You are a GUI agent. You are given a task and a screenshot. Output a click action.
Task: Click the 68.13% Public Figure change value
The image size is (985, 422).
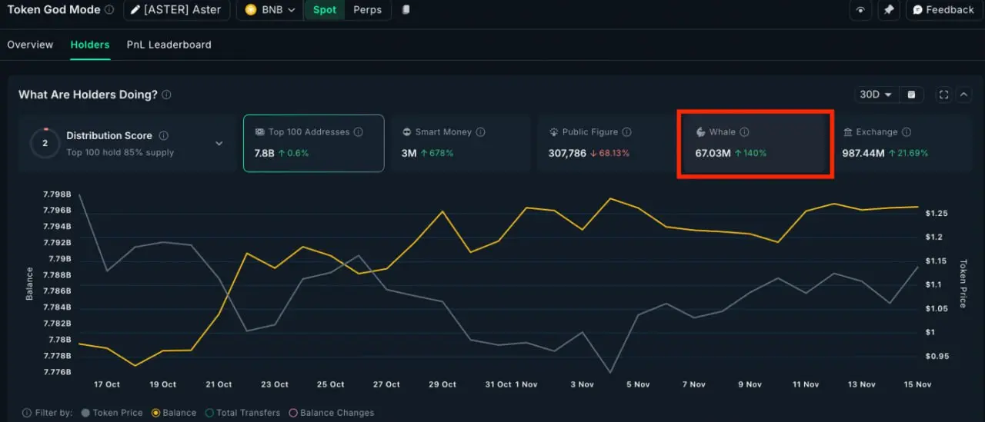pos(614,153)
